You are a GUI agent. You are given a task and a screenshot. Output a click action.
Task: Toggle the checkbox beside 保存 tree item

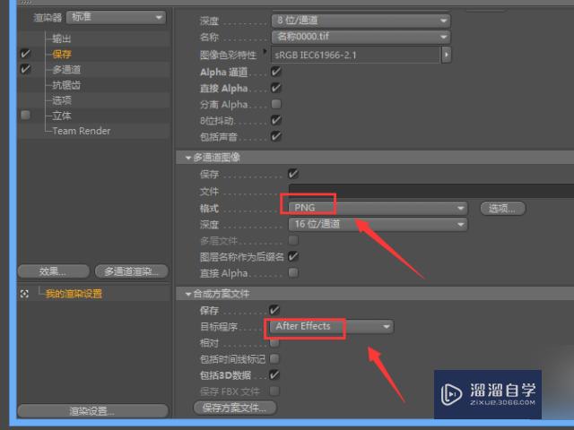[x=25, y=54]
